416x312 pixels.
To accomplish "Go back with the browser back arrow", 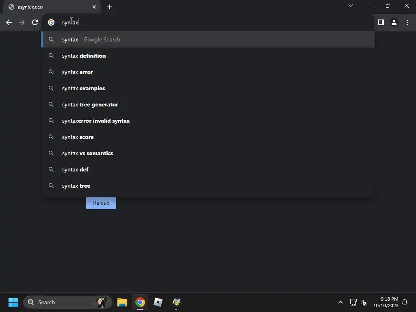I will click(9, 23).
